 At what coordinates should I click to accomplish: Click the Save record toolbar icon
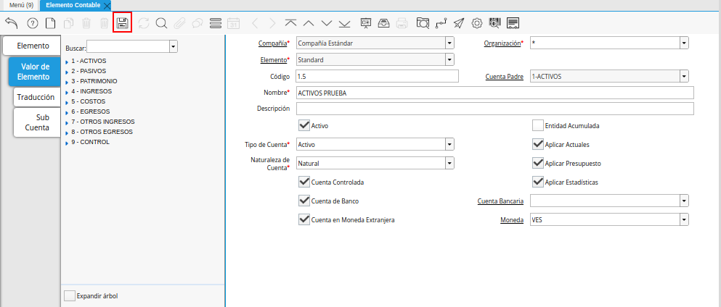(x=122, y=23)
